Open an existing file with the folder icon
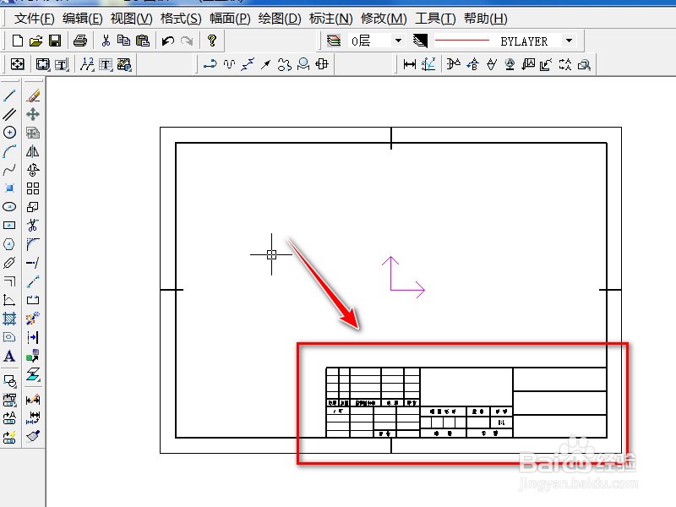This screenshot has width=676, height=507. click(x=35, y=41)
